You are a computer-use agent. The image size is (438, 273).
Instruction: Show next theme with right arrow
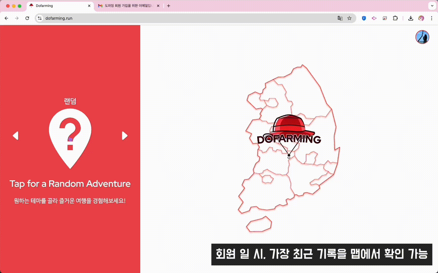pyautogui.click(x=125, y=135)
